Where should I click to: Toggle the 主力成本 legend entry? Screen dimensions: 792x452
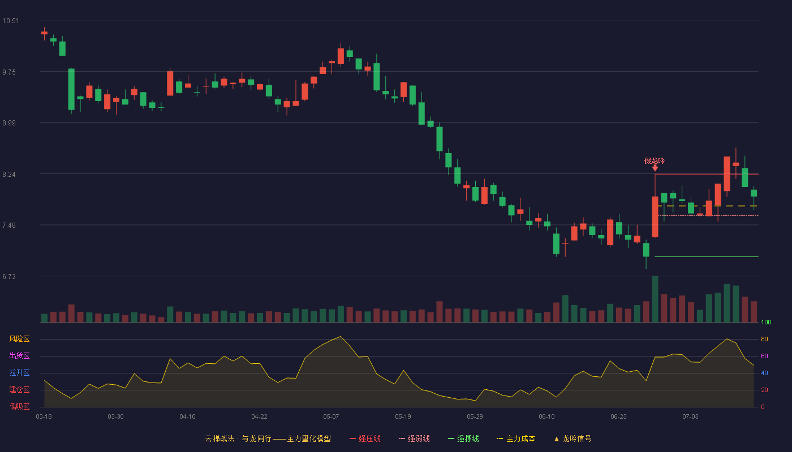click(x=515, y=438)
